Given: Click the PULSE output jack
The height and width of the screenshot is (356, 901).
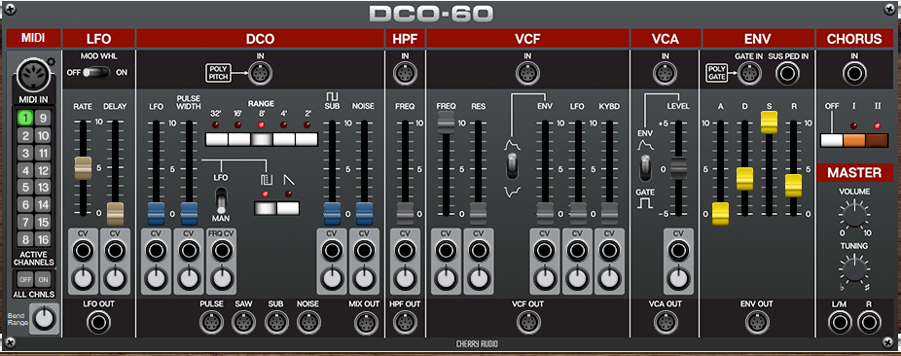Looking at the screenshot, I should 211,323.
